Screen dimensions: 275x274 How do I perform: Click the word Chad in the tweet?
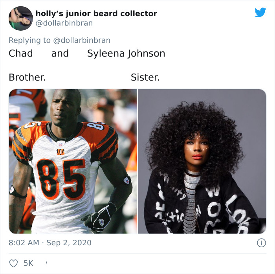pos(21,53)
